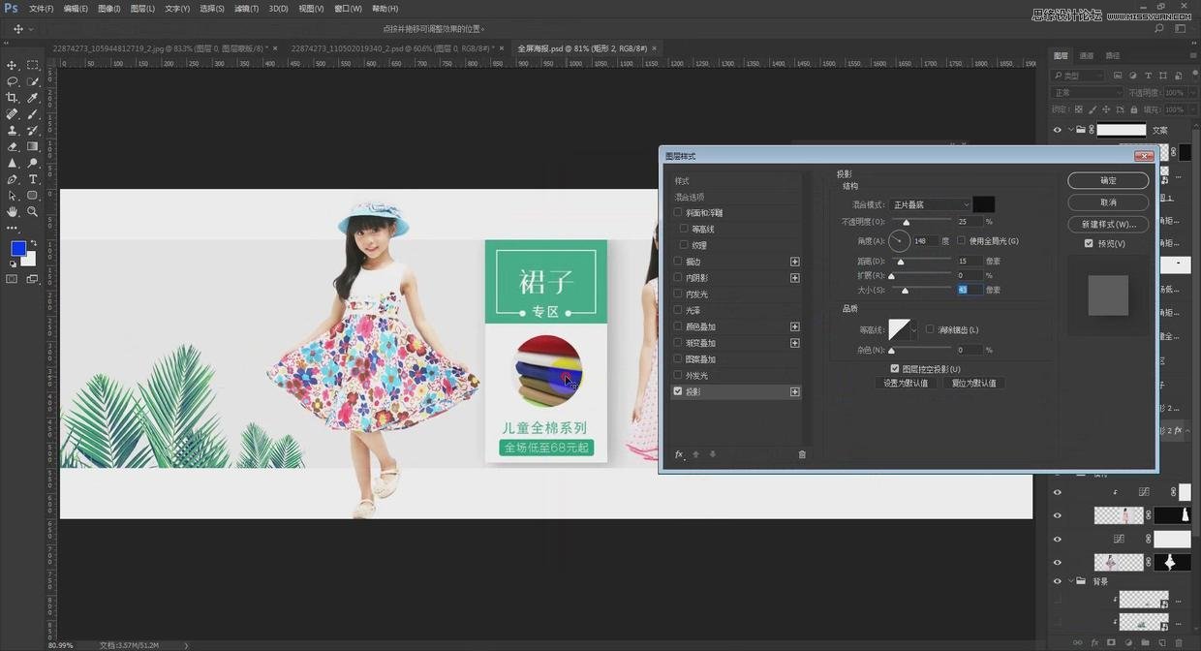
Task: Uncheck the 预览 preview checkbox
Action: point(1089,244)
